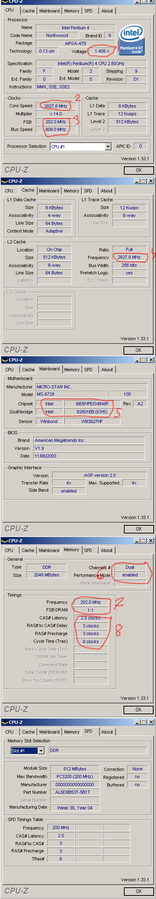Click the Package value mPGA-478
The image size is (156, 899).
pyautogui.click(x=76, y=43)
